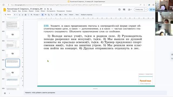Viewport: 173px width, 97px height.
Task: Open the Правка menu
Action: pyautogui.click(x=14, y=11)
